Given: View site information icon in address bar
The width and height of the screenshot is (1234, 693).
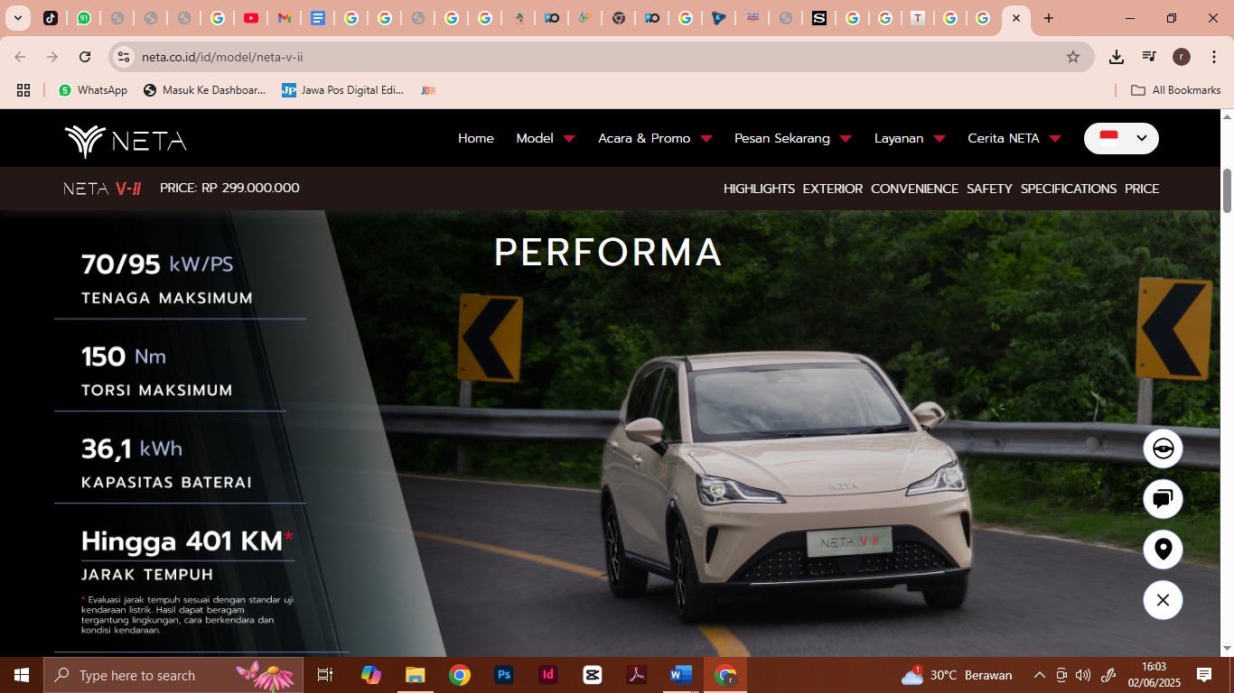Looking at the screenshot, I should pyautogui.click(x=124, y=57).
